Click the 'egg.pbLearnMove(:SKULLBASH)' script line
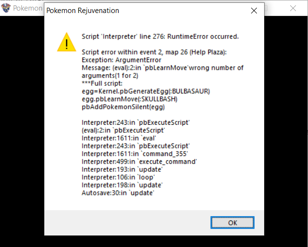Viewport: 308px width, 247px height. [130, 99]
